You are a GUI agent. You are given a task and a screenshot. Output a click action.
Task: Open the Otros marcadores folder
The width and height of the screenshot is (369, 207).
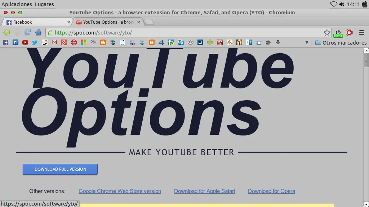(341, 43)
